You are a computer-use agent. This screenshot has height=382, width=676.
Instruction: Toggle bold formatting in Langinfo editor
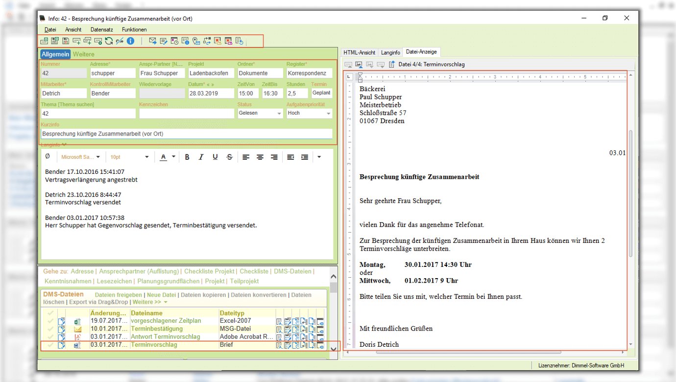coord(187,157)
